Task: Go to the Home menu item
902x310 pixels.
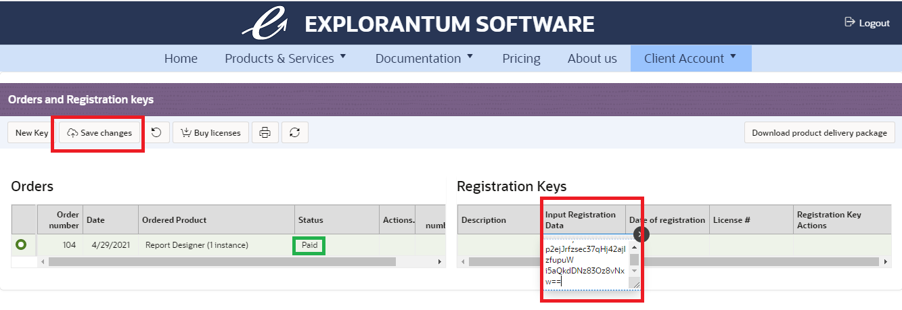Action: [181, 58]
